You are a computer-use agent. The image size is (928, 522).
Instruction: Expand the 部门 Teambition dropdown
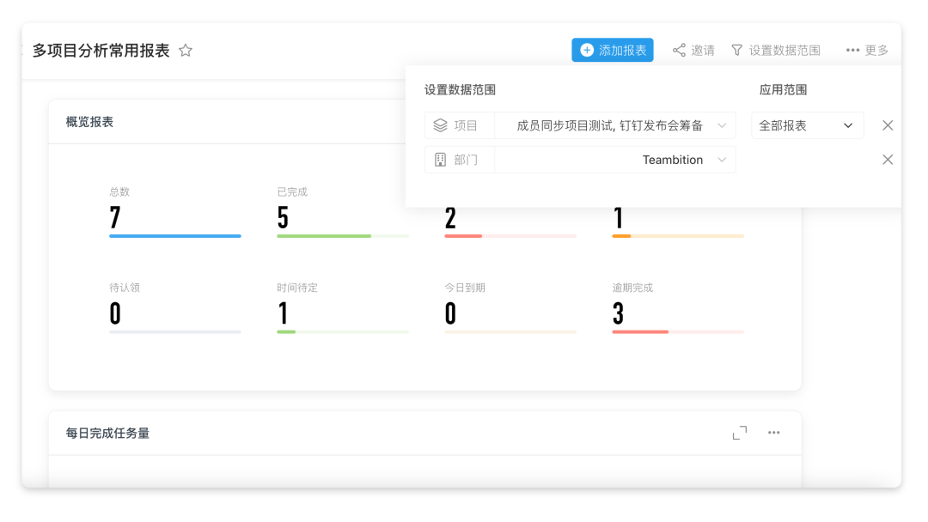point(722,160)
